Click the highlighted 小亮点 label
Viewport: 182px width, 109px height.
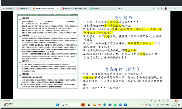(89, 77)
